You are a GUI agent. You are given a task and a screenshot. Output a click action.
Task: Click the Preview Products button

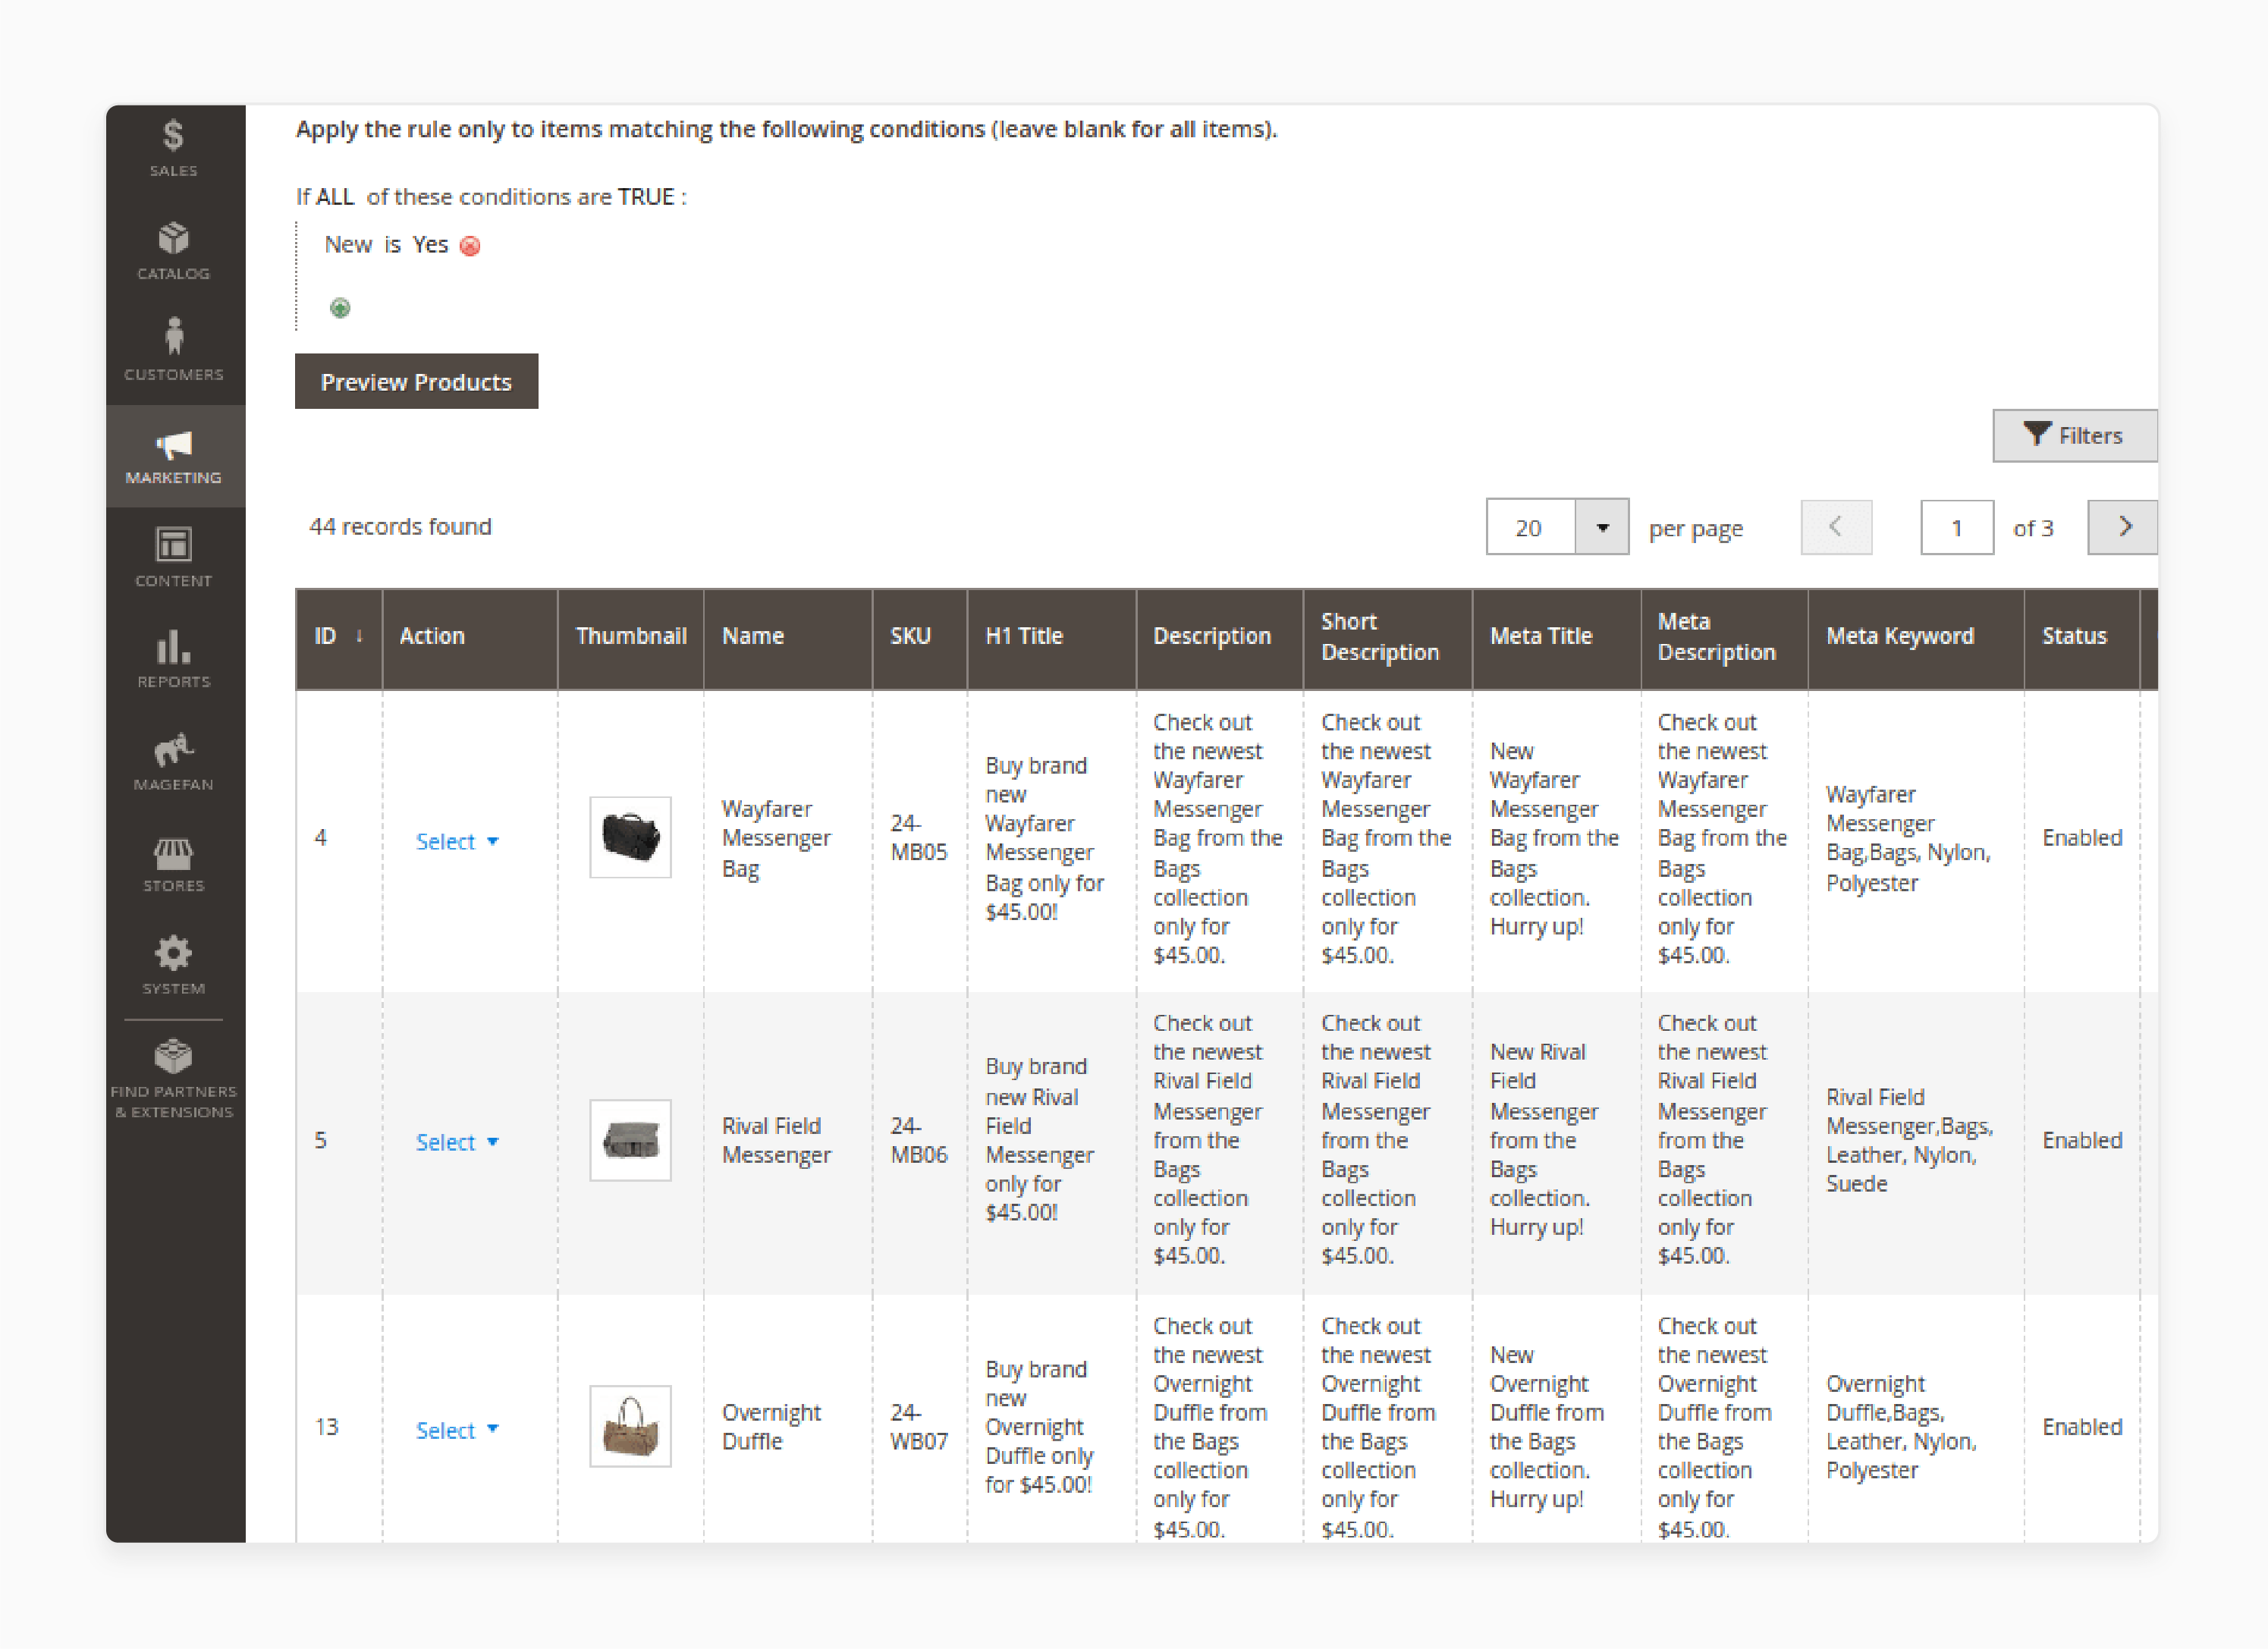(x=416, y=381)
